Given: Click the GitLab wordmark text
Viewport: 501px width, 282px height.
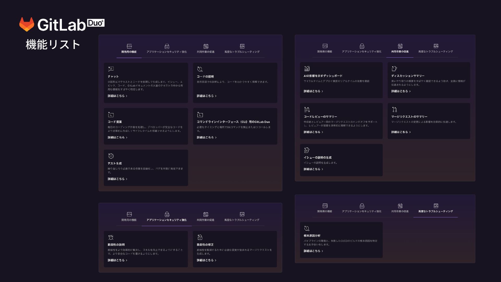Looking at the screenshot, I should pos(62,25).
